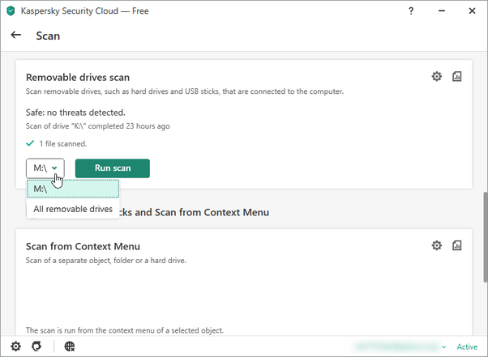This screenshot has width=488, height=357.
Task: Click the Removable drives scan heading
Action: 78,77
